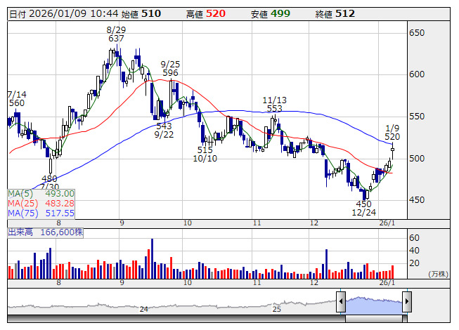Click the 500 price axis label
Viewport: 459px width, 330px height.
click(417, 159)
